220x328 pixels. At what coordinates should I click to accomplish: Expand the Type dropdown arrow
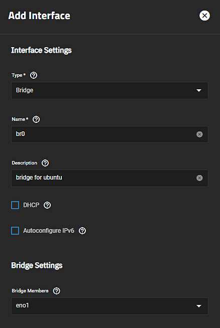coord(198,91)
